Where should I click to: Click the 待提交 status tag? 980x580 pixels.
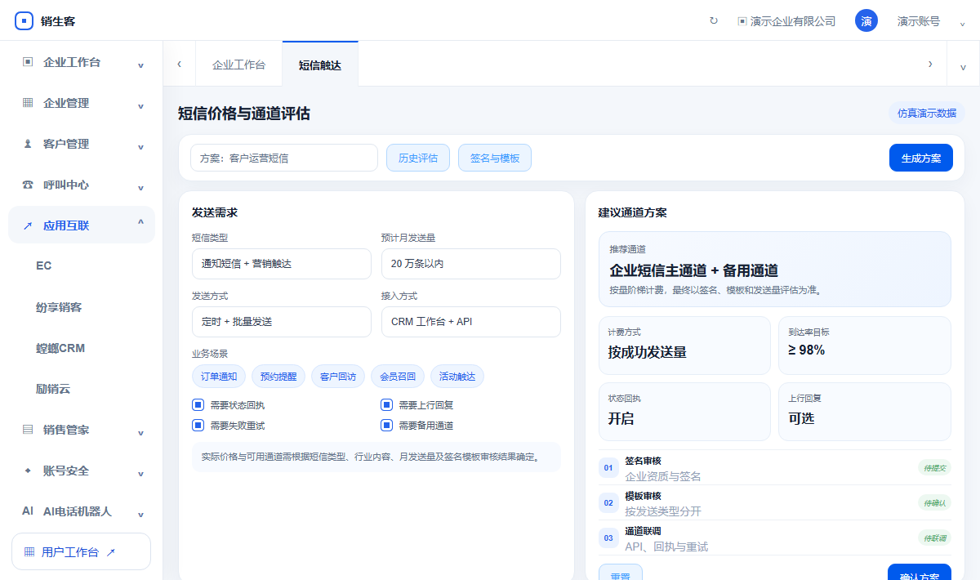[934, 467]
